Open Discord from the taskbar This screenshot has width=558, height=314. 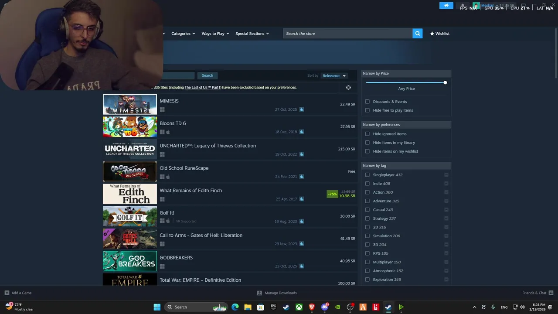pos(324,307)
